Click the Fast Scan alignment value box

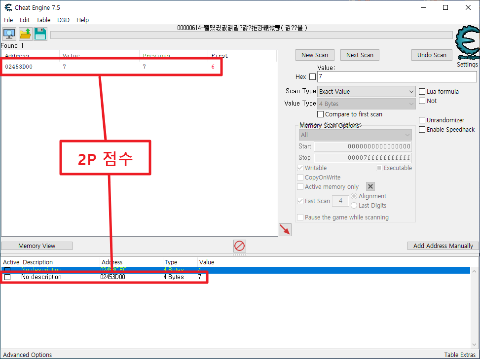coord(340,201)
